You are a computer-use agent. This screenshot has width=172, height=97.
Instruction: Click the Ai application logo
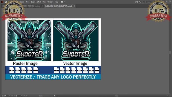(2, 2)
